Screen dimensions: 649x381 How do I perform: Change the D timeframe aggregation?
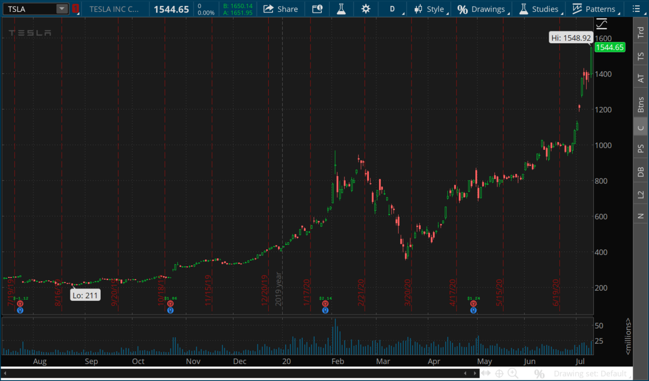[393, 9]
